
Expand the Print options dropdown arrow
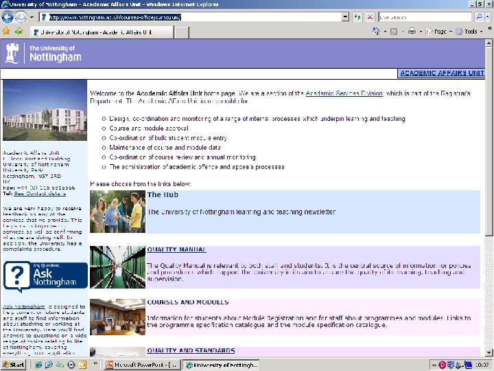point(421,32)
